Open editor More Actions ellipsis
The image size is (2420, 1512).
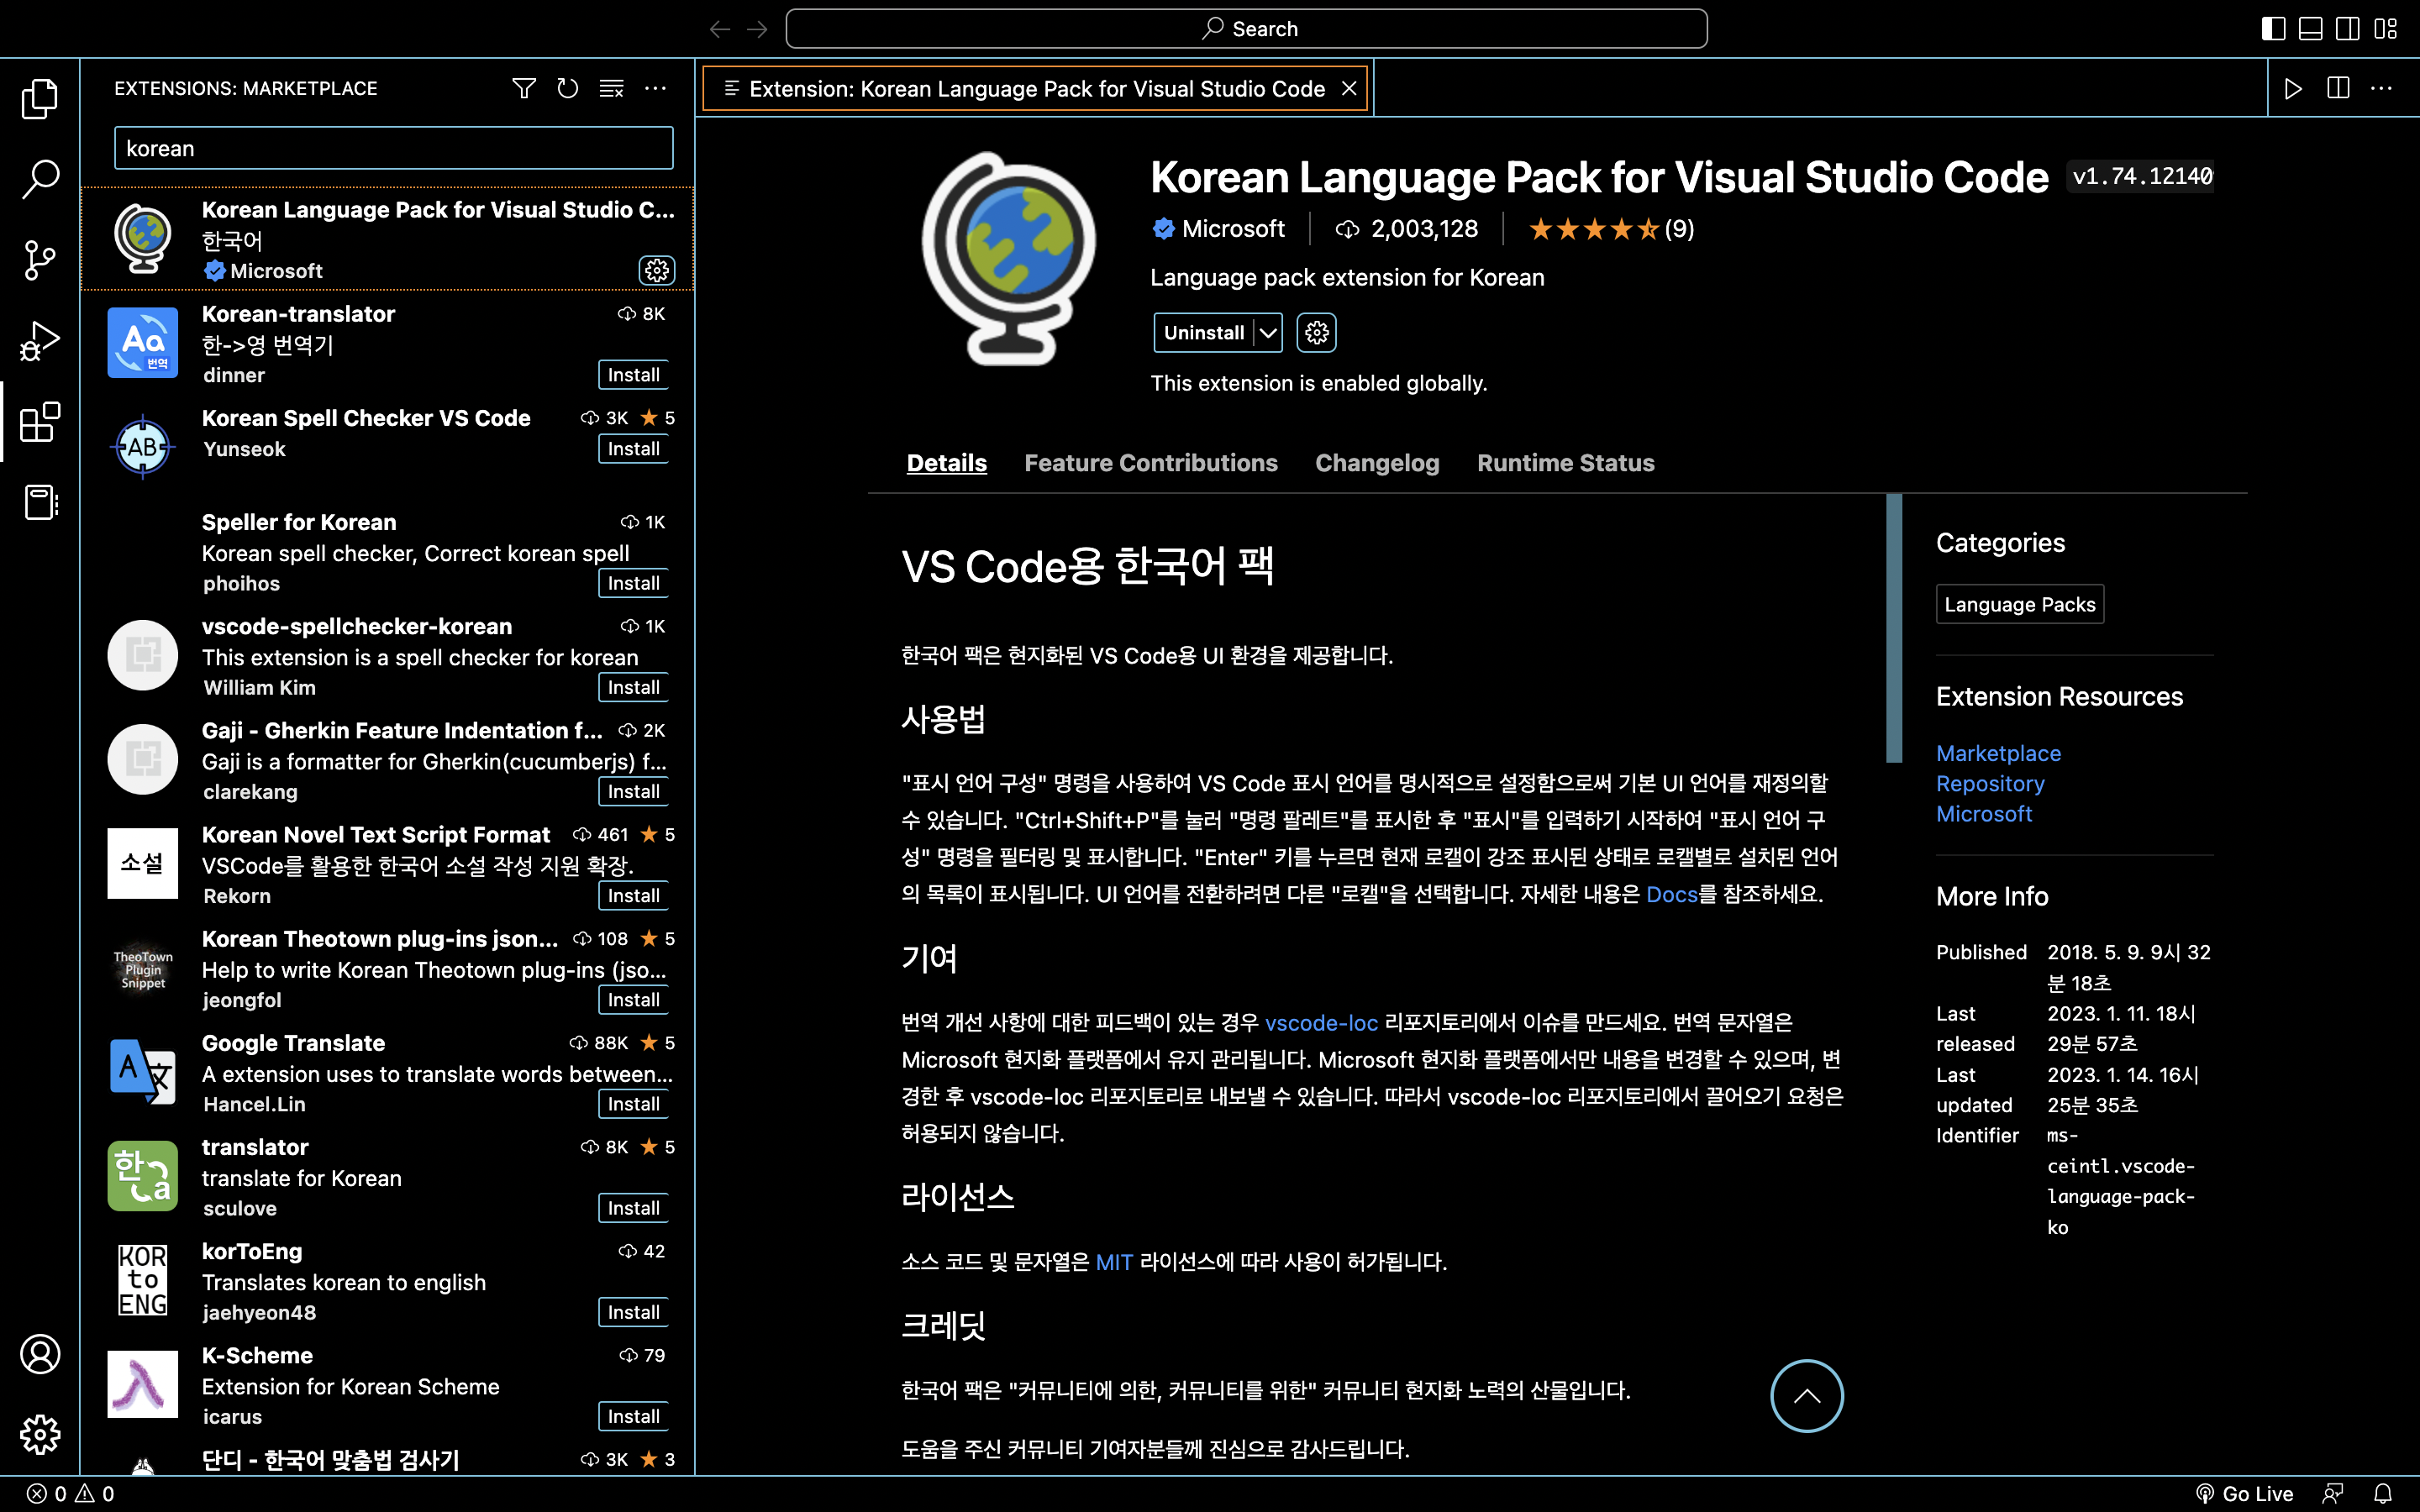(2382, 89)
